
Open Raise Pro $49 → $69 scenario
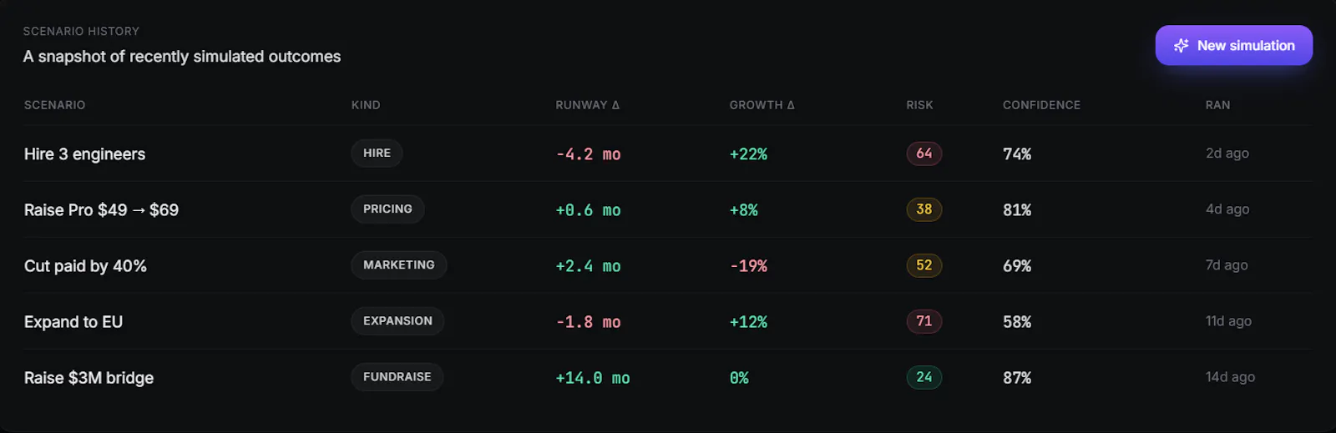click(101, 210)
